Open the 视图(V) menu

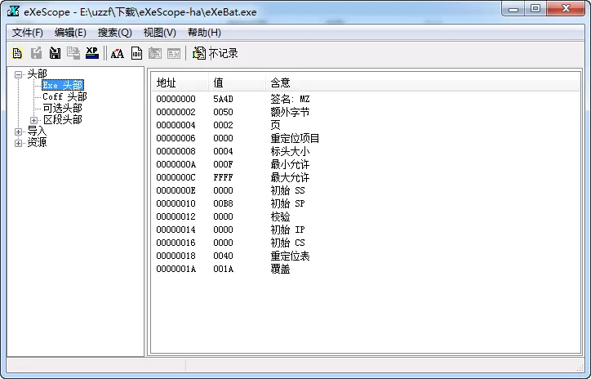click(x=159, y=33)
